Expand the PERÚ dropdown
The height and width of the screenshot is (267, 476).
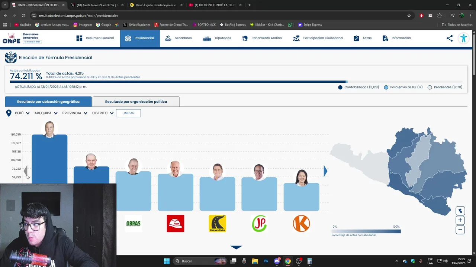(22, 113)
